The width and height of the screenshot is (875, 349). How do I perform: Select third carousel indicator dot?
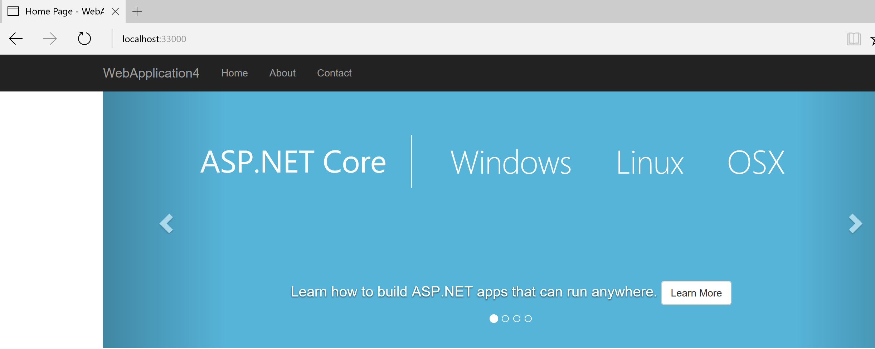pyautogui.click(x=517, y=319)
